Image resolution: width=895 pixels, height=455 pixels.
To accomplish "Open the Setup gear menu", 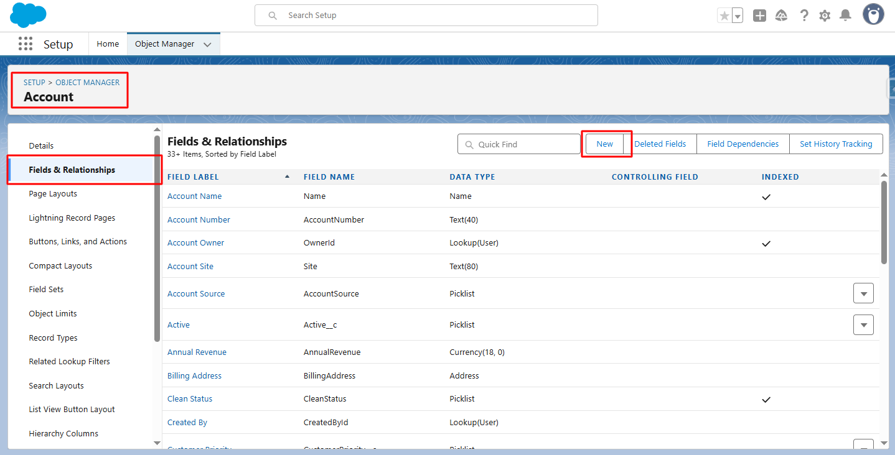I will (x=825, y=16).
